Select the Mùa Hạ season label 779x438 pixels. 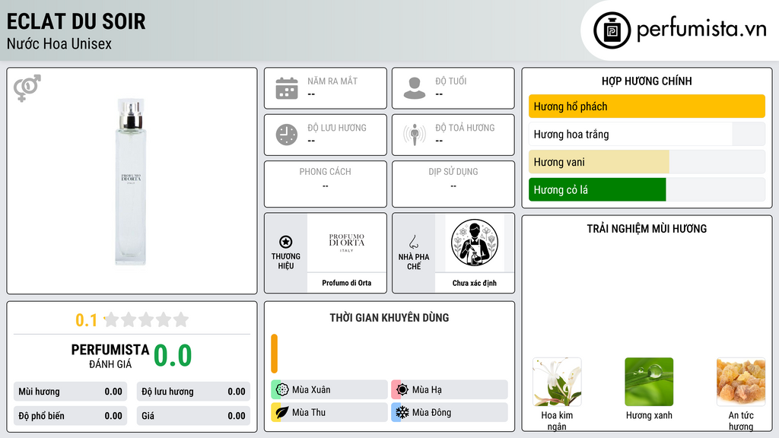tap(427, 390)
